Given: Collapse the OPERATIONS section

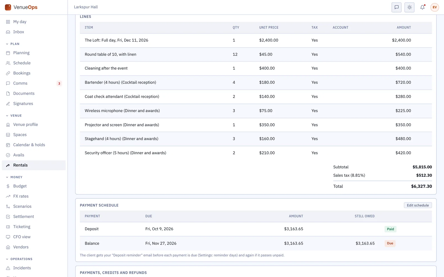Looking at the screenshot, I should coord(19,259).
